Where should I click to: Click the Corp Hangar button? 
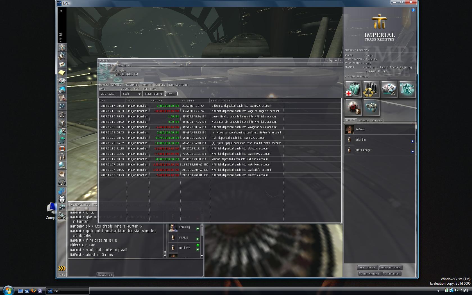(370, 274)
